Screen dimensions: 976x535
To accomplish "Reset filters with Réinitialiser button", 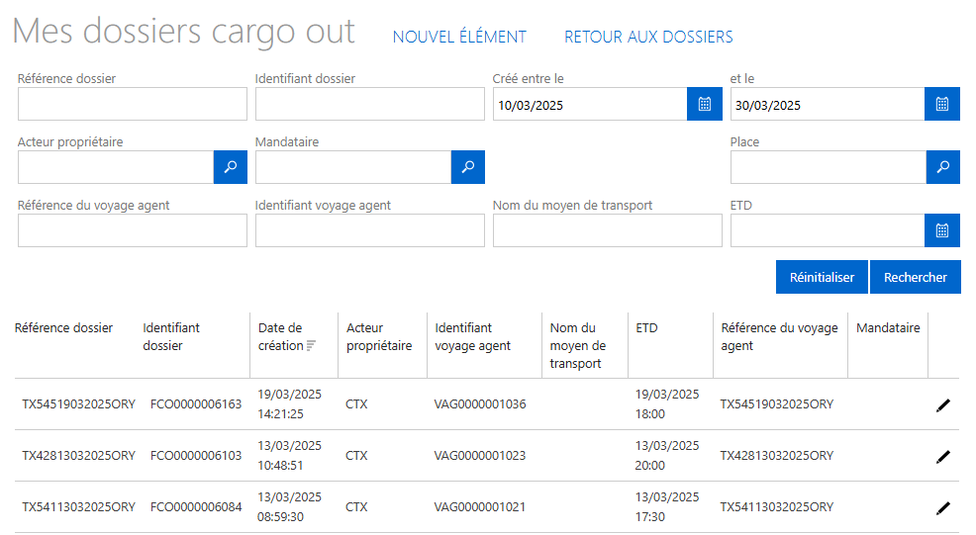I will tap(822, 278).
